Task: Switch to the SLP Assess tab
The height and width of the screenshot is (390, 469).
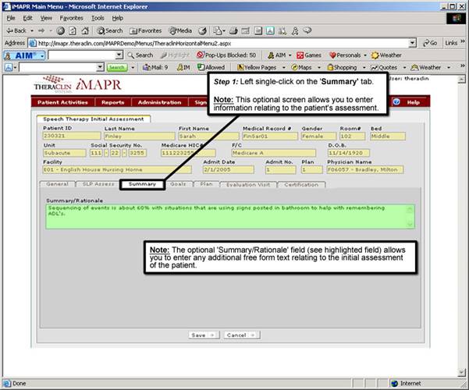Action: (x=98, y=184)
